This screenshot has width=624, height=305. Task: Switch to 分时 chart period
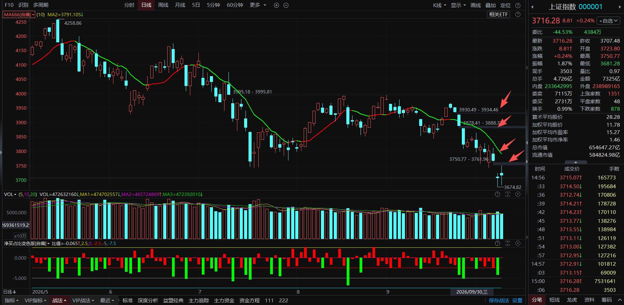129,5
